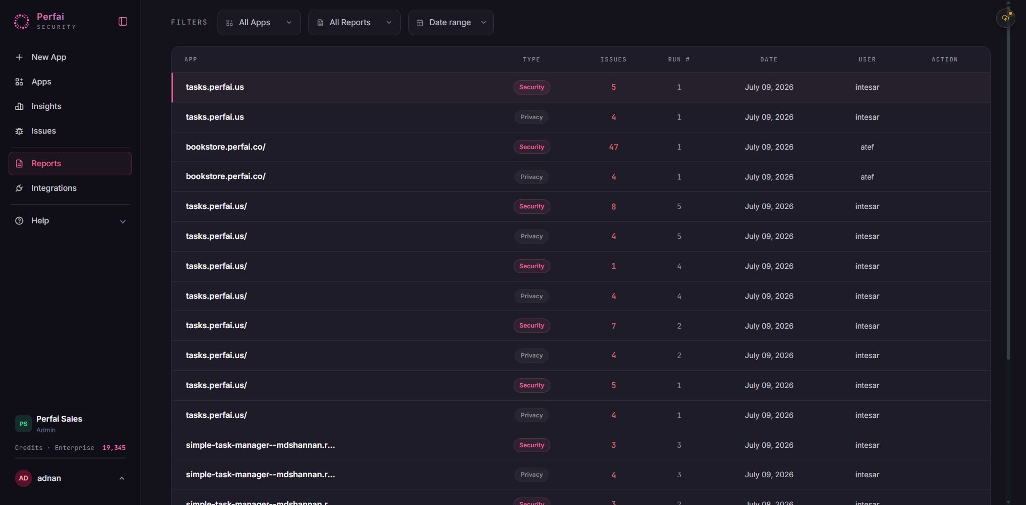The height and width of the screenshot is (505, 1026).
Task: Click the credits usage progress bar
Action: (x=70, y=458)
